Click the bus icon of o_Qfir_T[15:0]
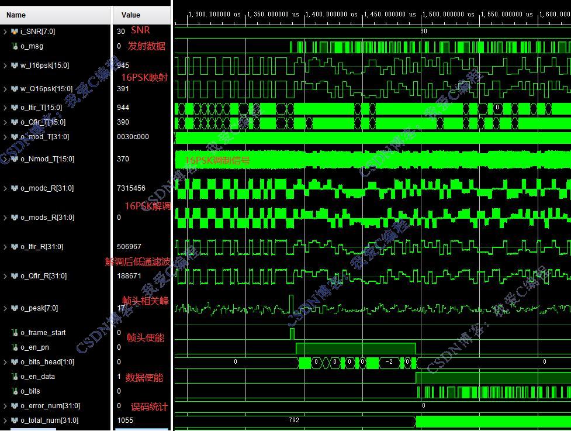The width and height of the screenshot is (571, 431). 15,122
